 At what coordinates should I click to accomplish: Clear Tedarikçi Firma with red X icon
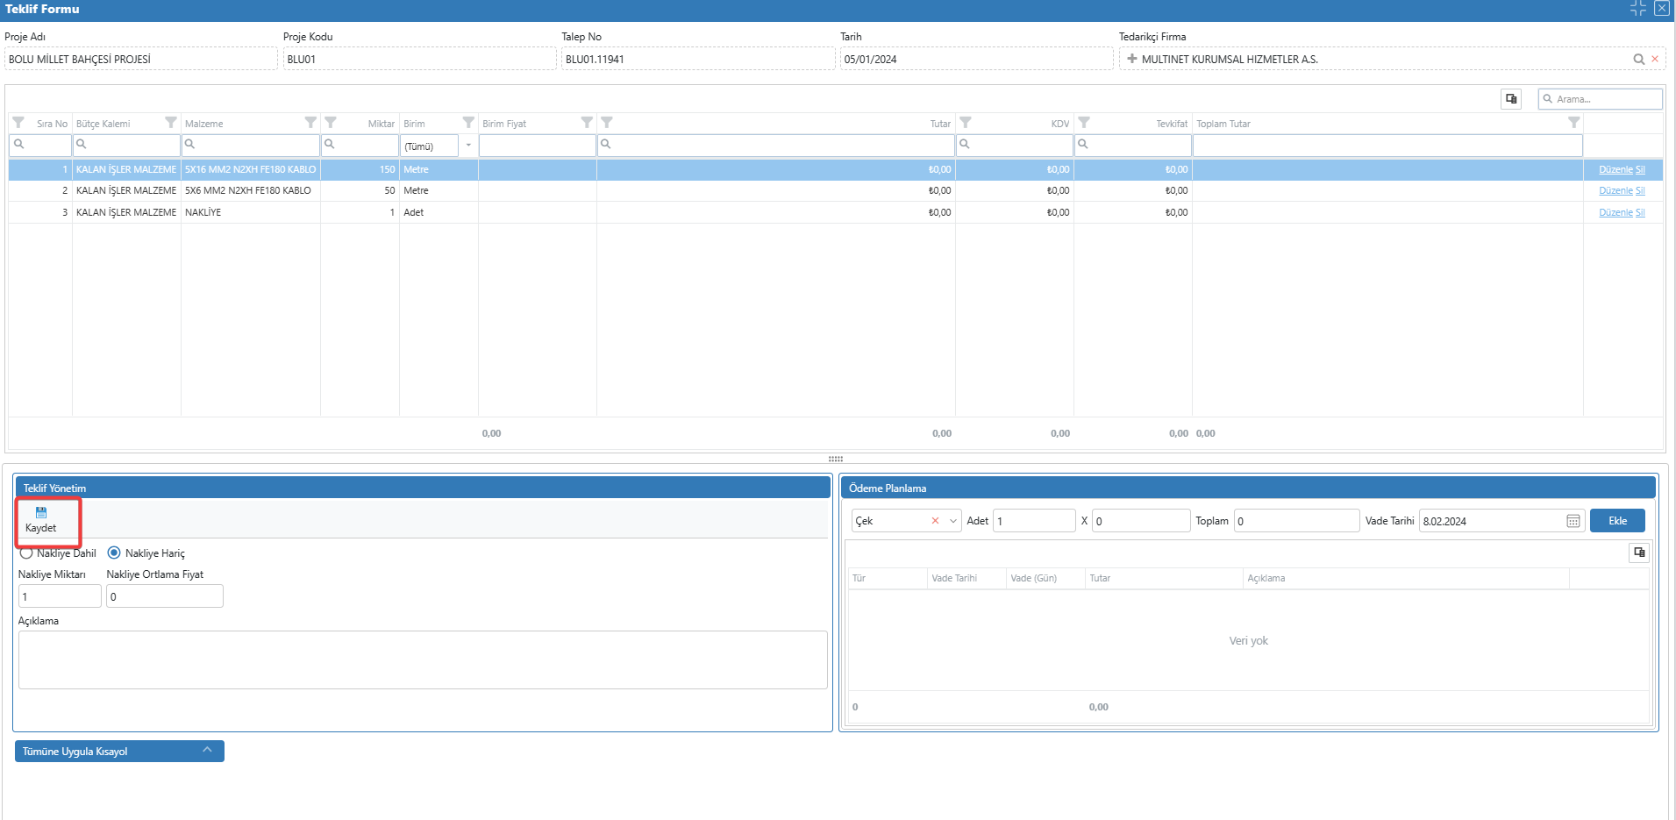click(x=1655, y=60)
